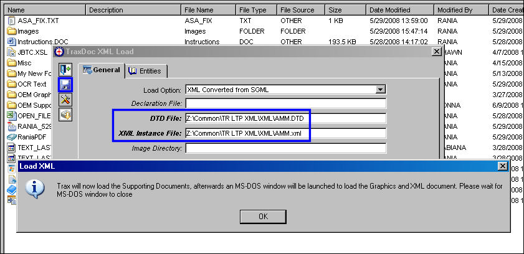Sort by the Description column header
The width and height of the screenshot is (524, 254).
pos(134,10)
